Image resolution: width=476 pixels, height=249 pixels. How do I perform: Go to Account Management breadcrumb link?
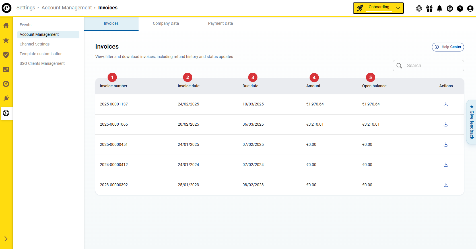(x=67, y=8)
